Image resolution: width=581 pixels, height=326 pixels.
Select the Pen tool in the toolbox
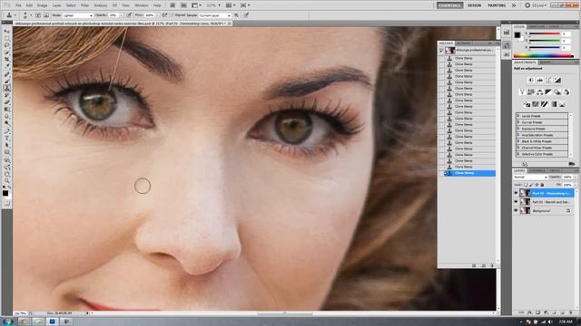coord(6,130)
